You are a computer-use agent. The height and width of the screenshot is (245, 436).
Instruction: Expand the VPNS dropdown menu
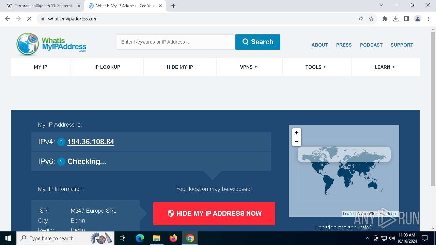pos(249,67)
